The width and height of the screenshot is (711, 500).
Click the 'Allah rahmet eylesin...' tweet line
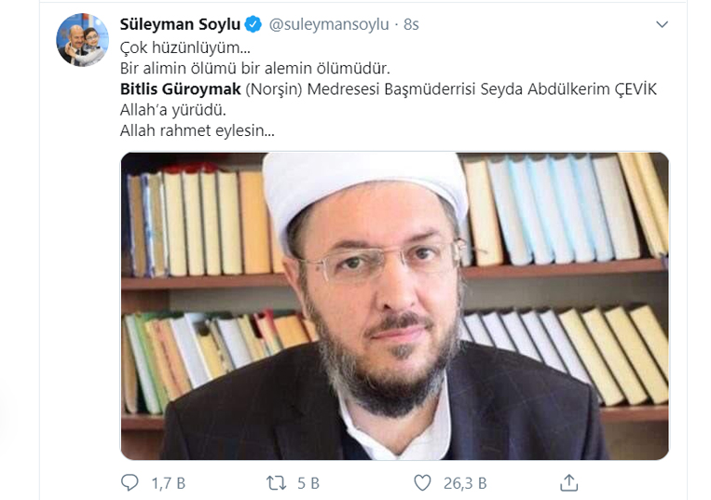pos(198,130)
